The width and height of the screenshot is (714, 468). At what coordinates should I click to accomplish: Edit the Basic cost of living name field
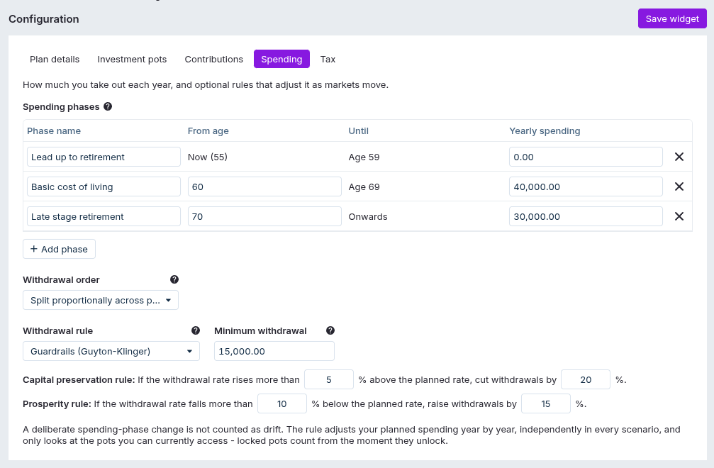(x=104, y=186)
